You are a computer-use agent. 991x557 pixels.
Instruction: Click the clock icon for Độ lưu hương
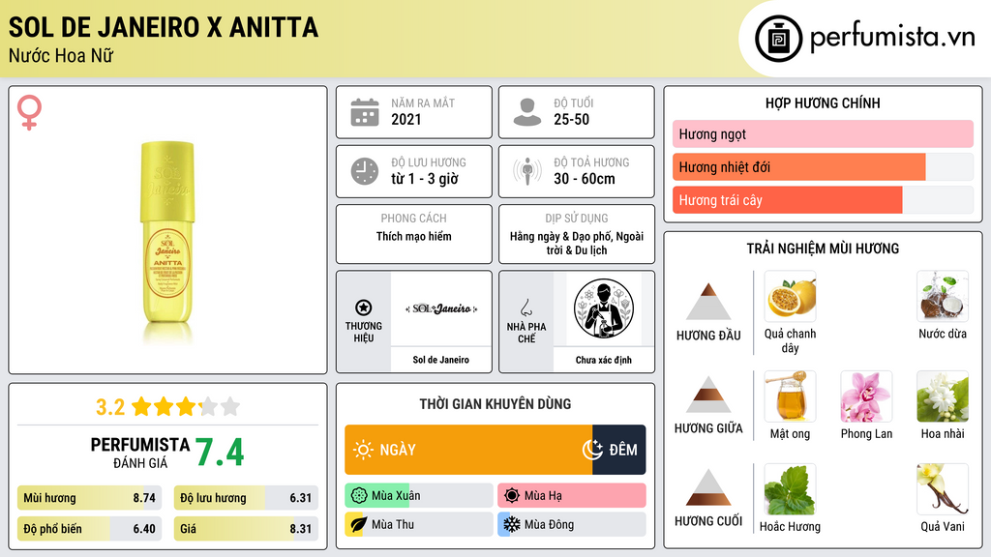tap(365, 171)
